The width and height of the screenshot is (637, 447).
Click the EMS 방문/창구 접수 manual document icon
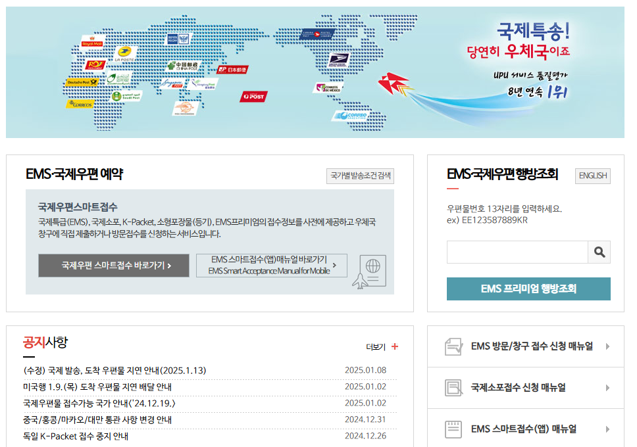pos(453,346)
